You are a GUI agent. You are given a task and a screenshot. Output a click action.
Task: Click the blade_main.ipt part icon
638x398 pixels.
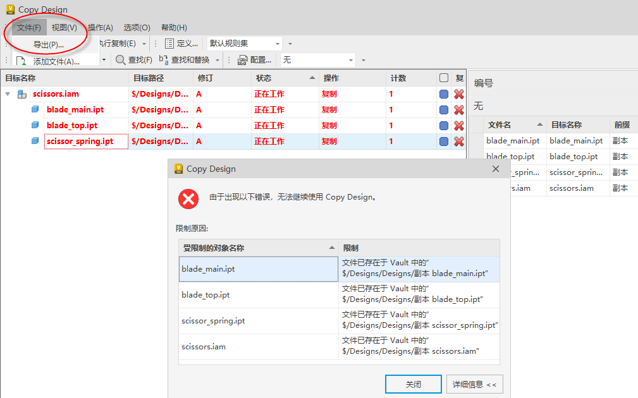[x=35, y=109]
